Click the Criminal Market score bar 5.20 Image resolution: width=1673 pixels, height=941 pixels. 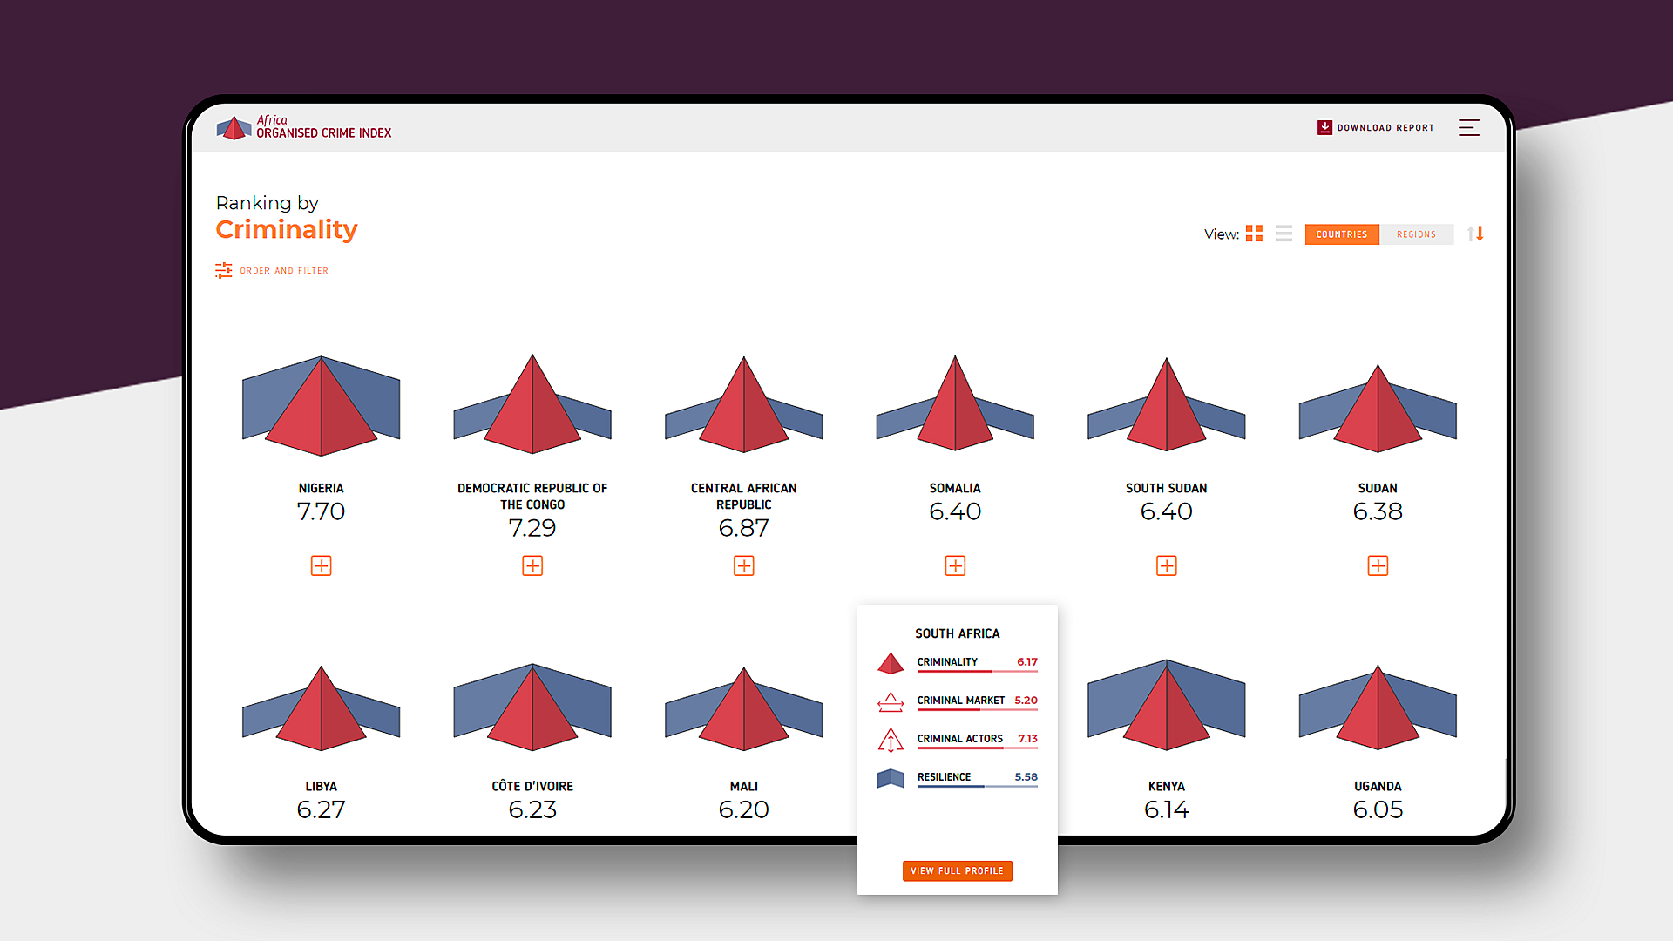(x=978, y=709)
